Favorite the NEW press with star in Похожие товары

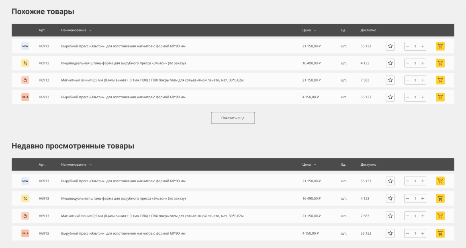(x=390, y=46)
